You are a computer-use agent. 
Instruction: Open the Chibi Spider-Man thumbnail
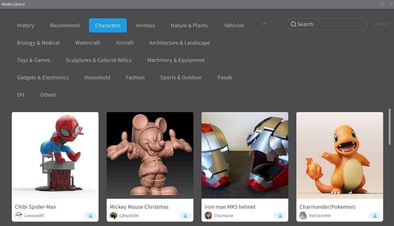pos(55,155)
